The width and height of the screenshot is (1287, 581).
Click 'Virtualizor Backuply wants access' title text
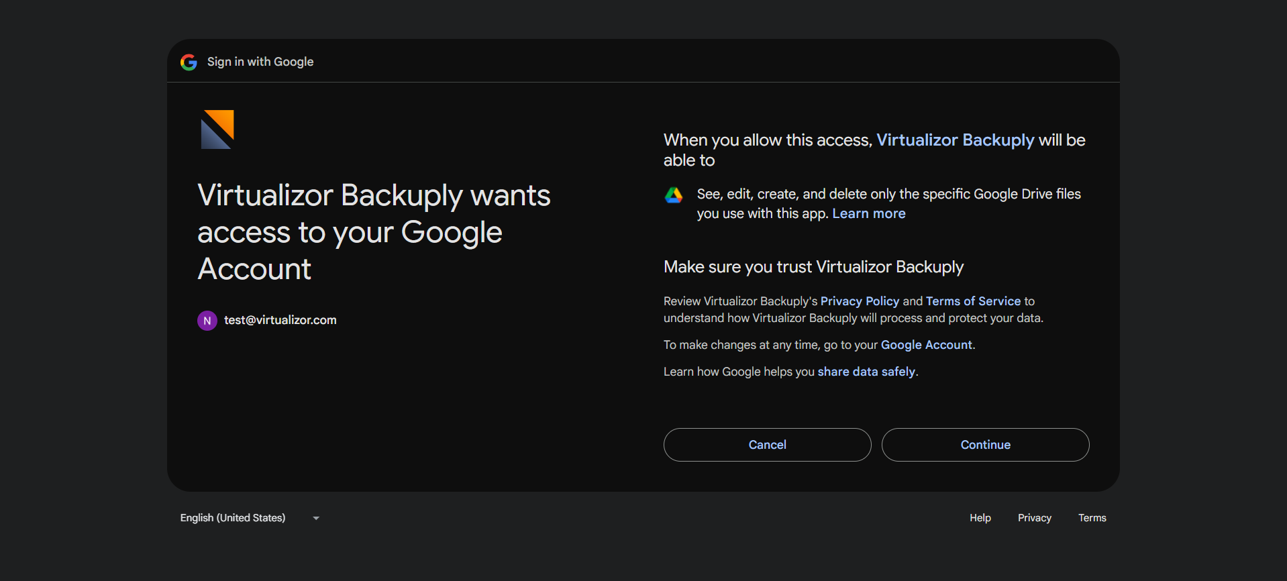[x=374, y=232]
